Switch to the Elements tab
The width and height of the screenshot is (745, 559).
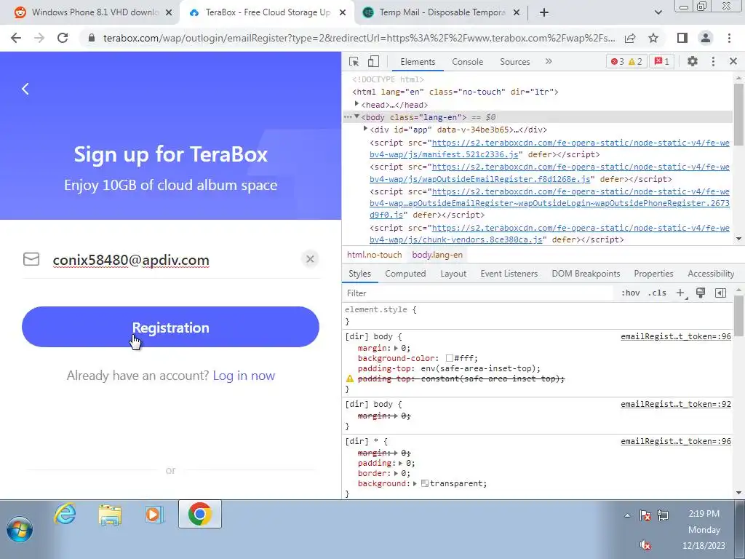point(418,62)
